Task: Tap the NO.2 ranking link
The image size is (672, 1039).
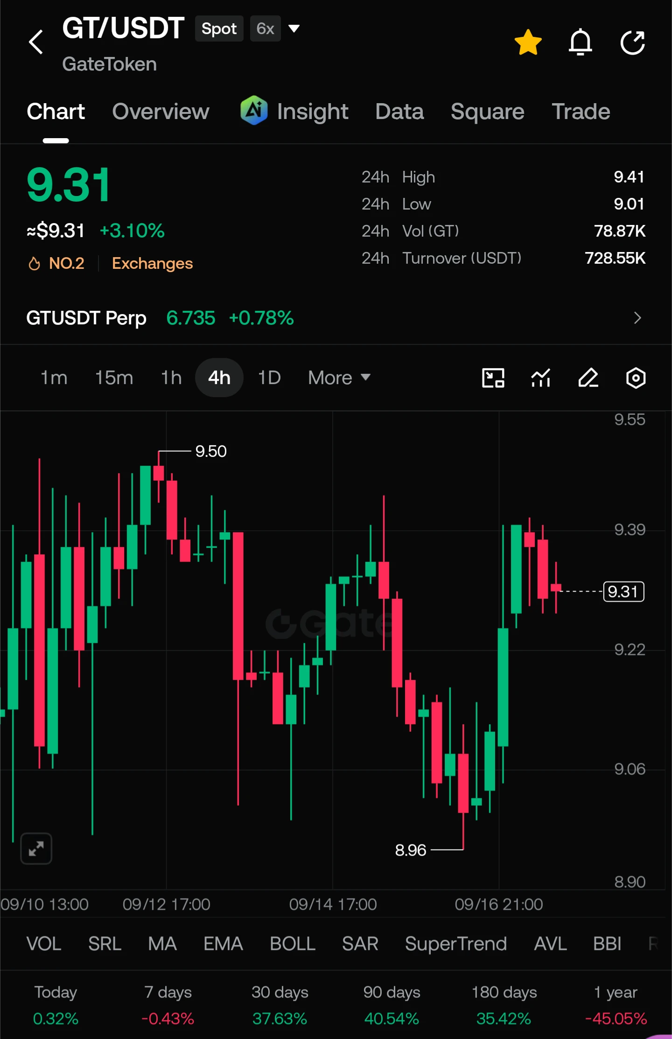Action: [66, 264]
